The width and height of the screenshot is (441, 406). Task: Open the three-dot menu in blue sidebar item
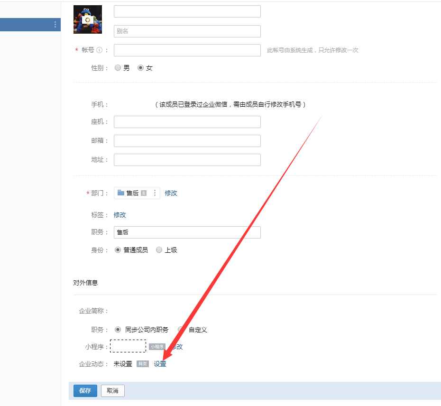pos(55,25)
